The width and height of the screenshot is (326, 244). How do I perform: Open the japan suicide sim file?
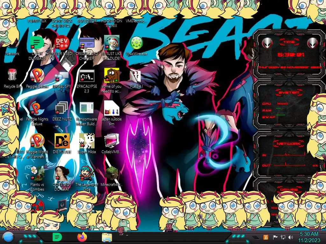tap(111, 108)
